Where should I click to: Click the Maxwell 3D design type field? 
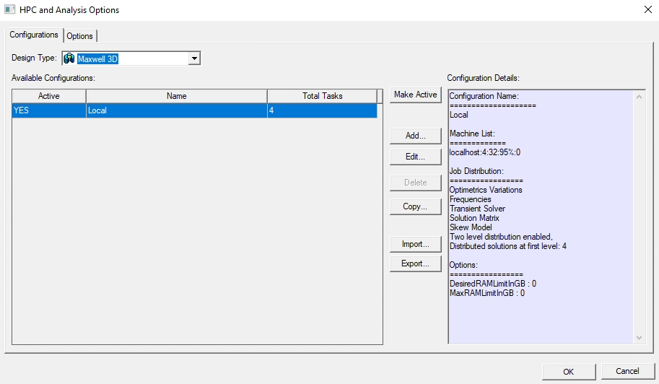click(131, 58)
